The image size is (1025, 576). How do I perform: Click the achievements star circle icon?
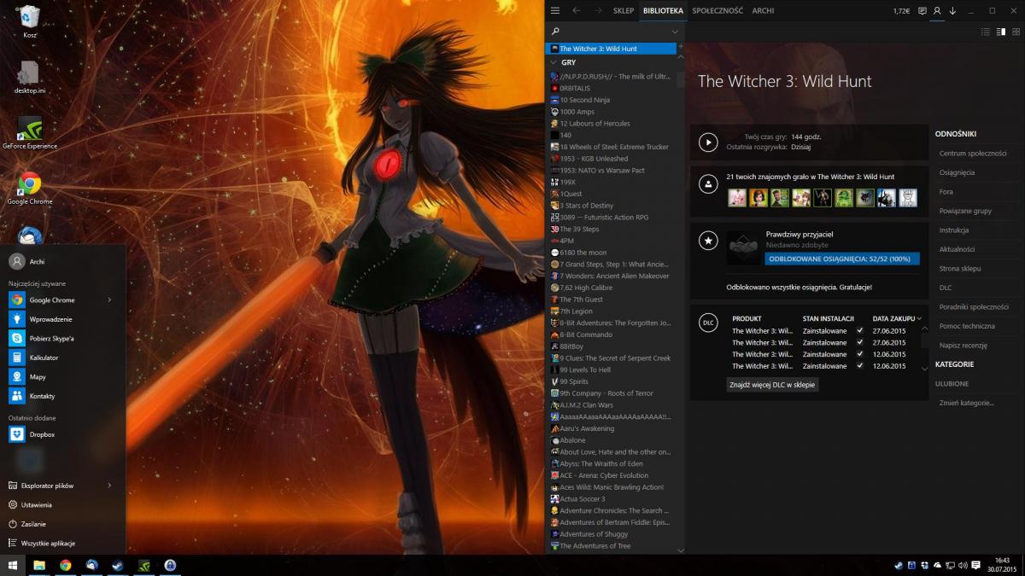pos(708,241)
